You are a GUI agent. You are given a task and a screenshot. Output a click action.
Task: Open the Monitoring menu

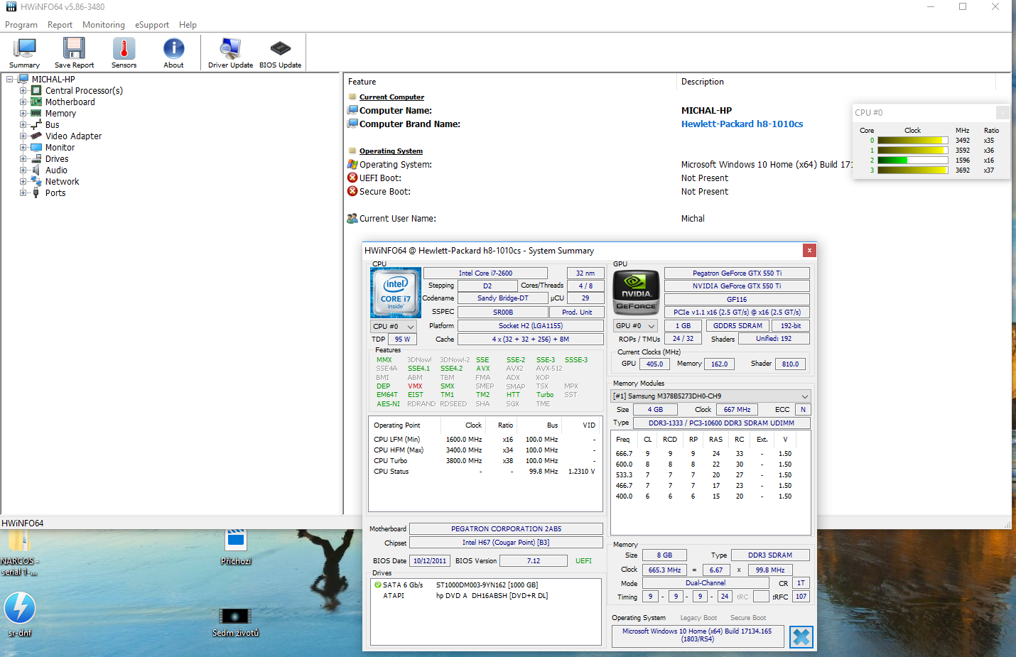click(x=103, y=25)
